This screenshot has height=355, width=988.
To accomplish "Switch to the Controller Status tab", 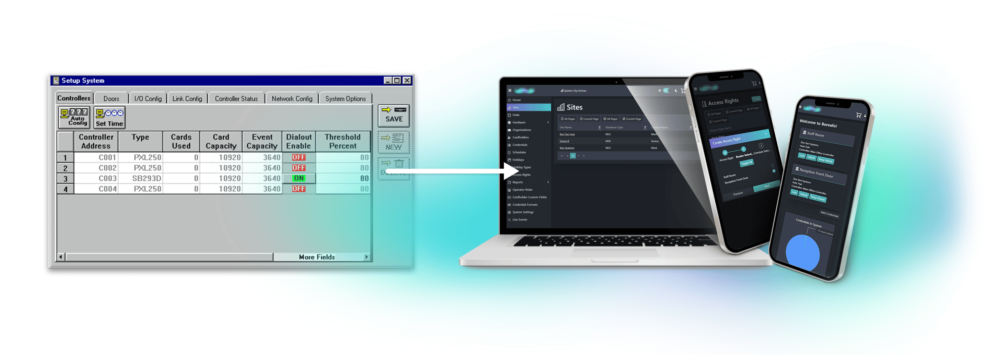I will click(x=236, y=98).
